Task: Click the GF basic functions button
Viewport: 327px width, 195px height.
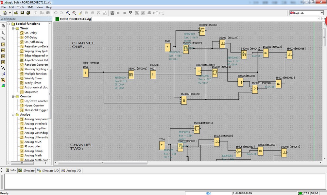Action: pyautogui.click(x=3, y=50)
